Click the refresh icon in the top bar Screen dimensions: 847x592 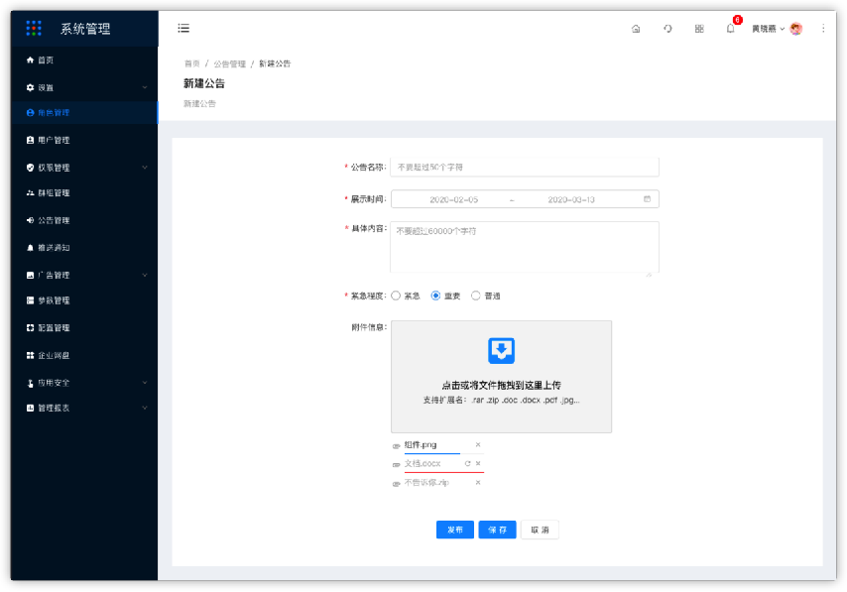tap(667, 29)
